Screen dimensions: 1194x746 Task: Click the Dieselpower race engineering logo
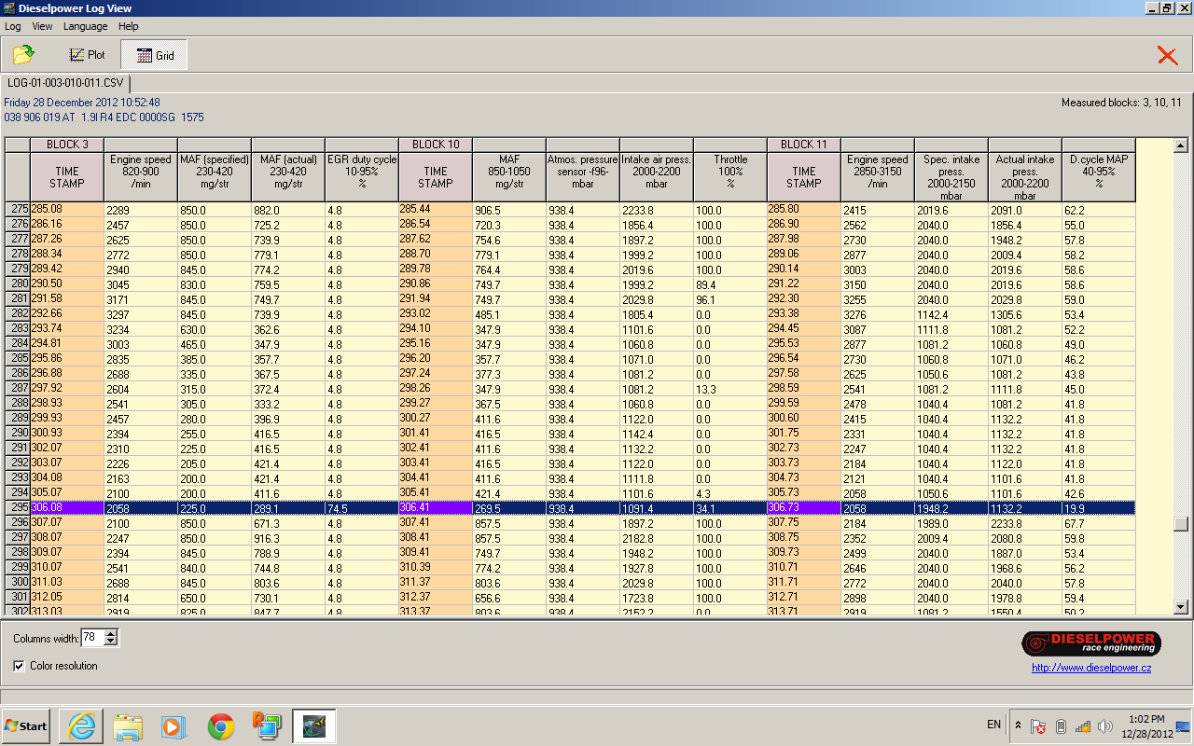tap(1090, 643)
